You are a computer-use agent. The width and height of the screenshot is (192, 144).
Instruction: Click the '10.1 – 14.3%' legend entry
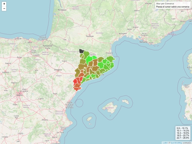tap(183, 130)
